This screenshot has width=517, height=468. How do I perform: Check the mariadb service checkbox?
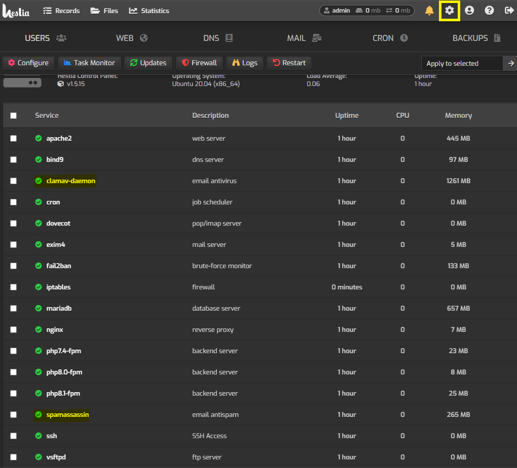(14, 309)
